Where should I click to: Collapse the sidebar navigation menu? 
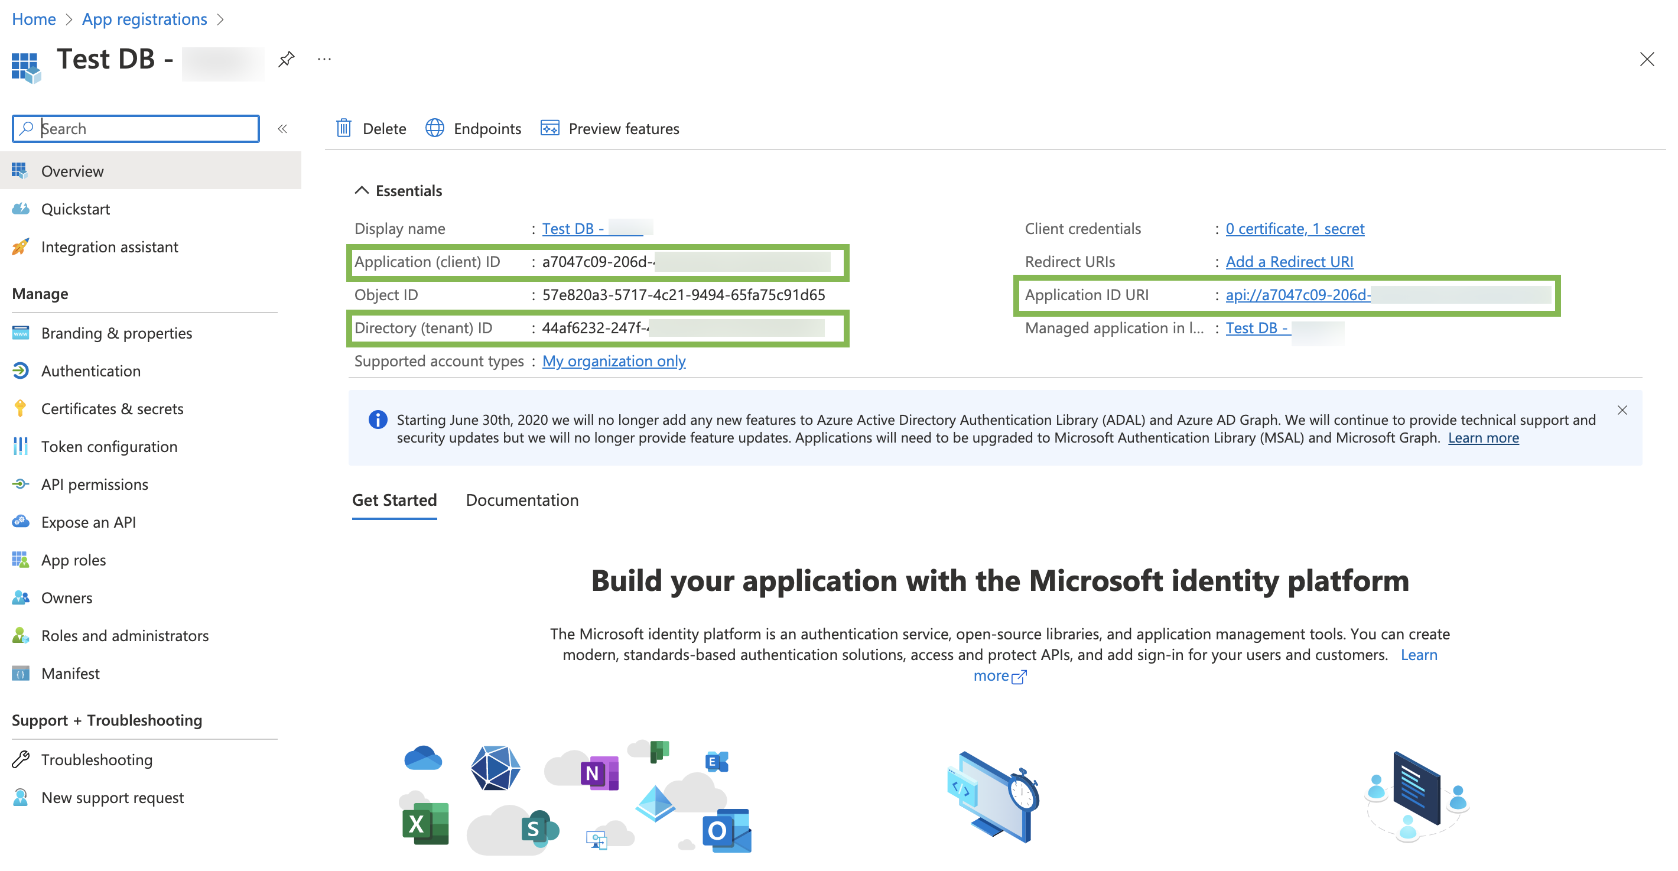pyautogui.click(x=282, y=128)
